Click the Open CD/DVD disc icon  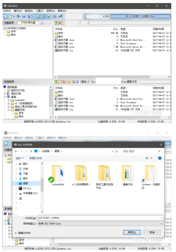18,16
